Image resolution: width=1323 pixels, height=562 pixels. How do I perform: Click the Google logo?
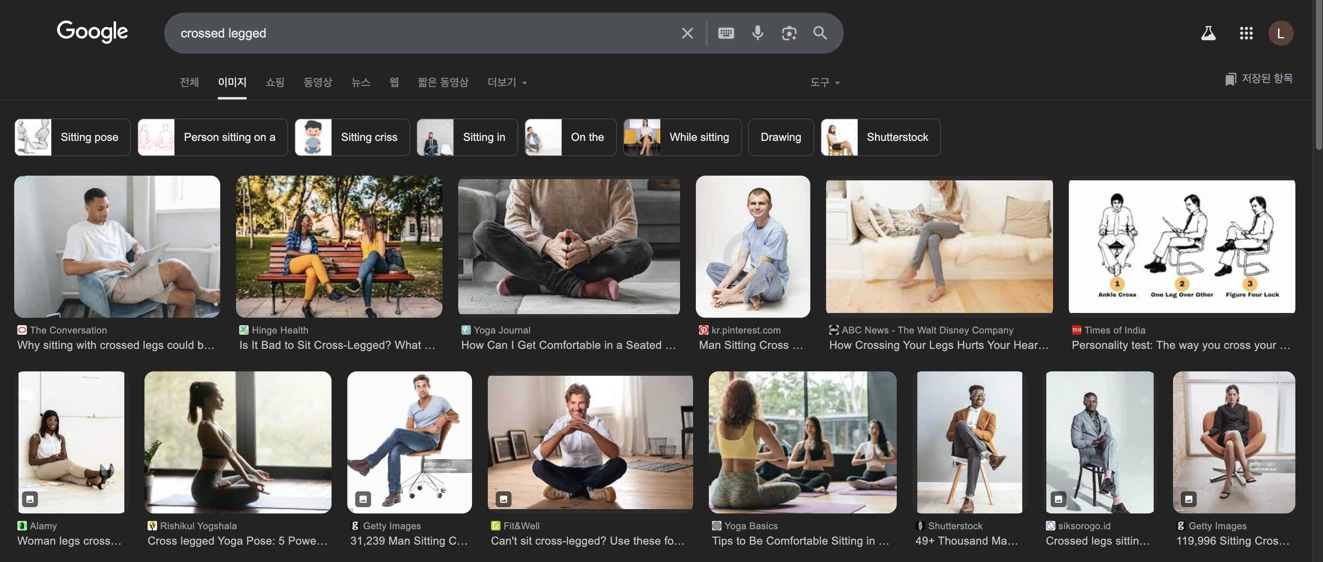coord(92,32)
